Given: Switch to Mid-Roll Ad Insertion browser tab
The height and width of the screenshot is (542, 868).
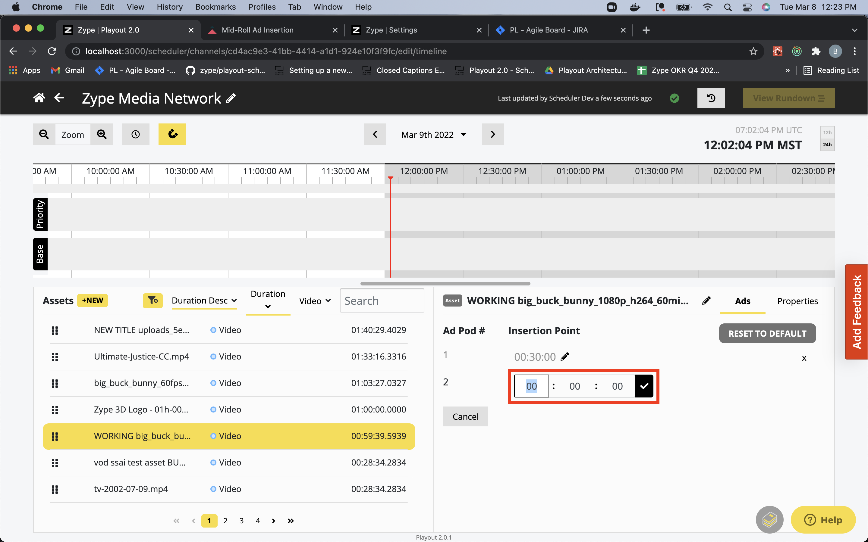Looking at the screenshot, I should coord(272,30).
